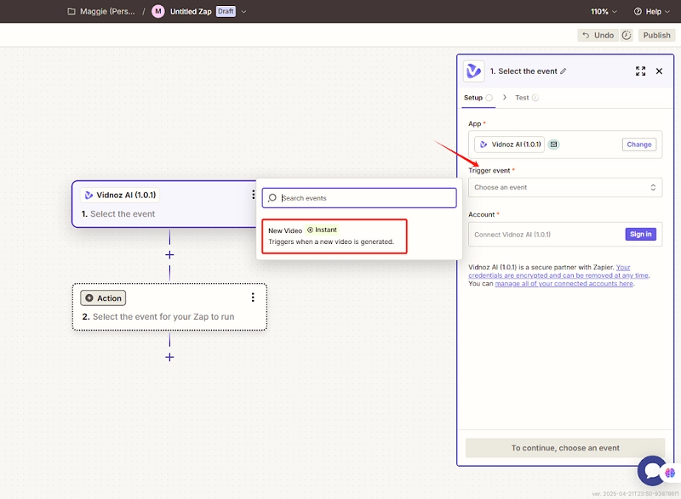Expand the step editor panel to fullscreen
This screenshot has height=499, width=681.
[x=640, y=71]
